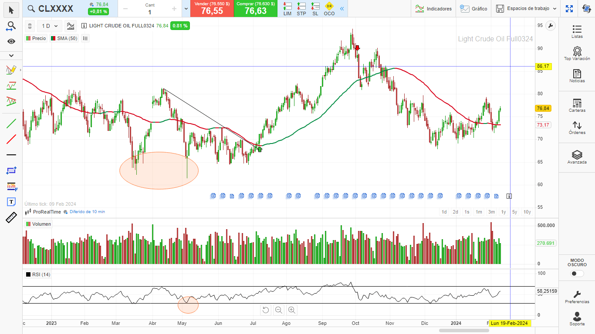Place an SL stop-loss order
The height and width of the screenshot is (334, 595).
pyautogui.click(x=315, y=9)
